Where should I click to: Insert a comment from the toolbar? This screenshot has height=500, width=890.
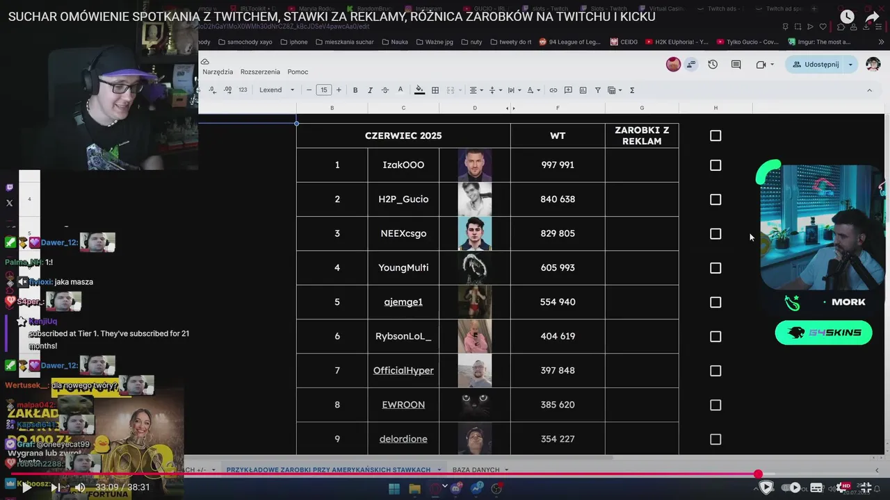pyautogui.click(x=568, y=90)
